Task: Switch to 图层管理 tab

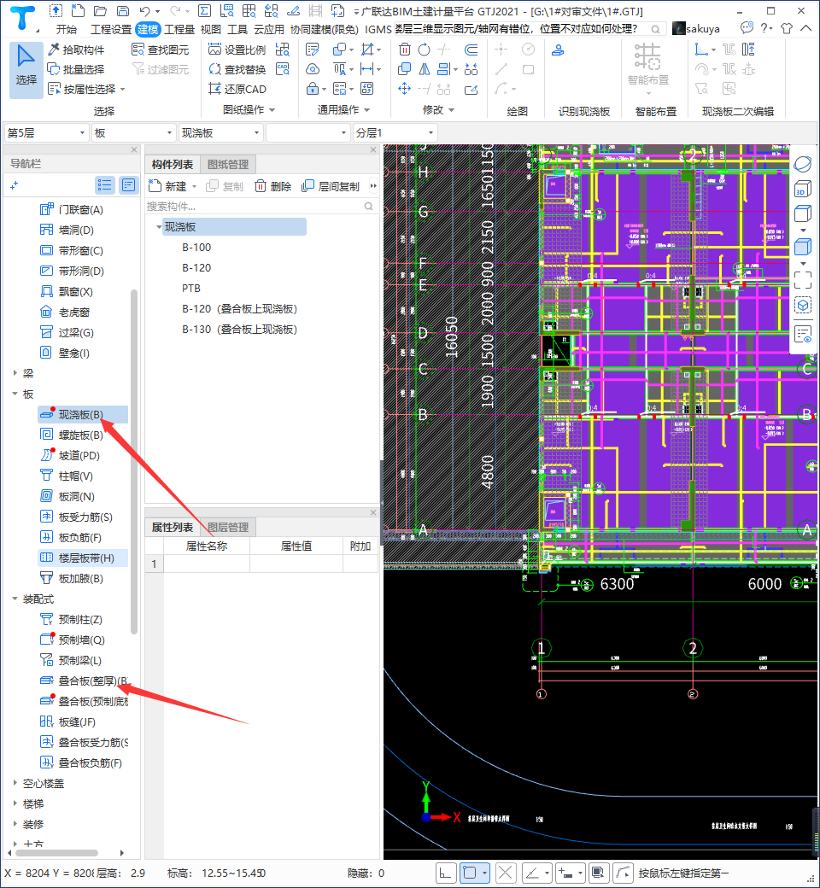Action: tap(228, 528)
